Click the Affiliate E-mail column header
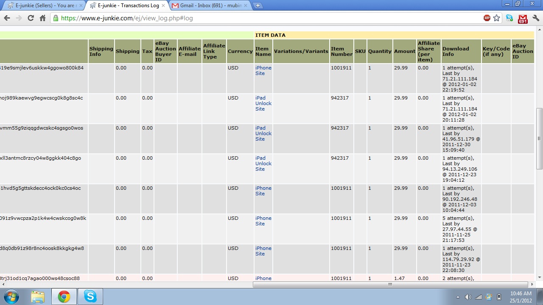543x305 pixels. (189, 51)
